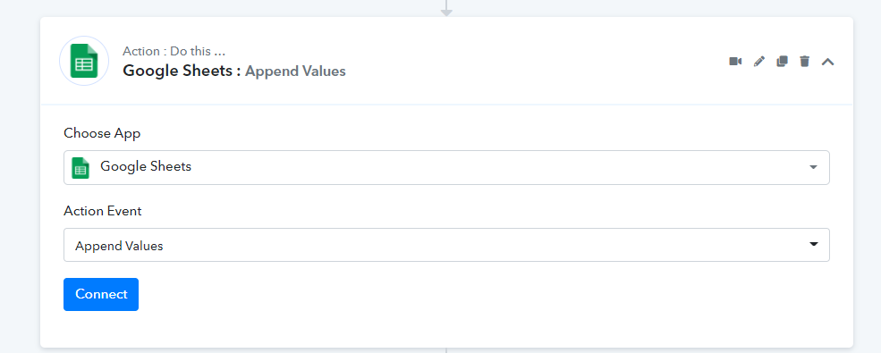Click the large Google Sheets logo
This screenshot has width=881, height=353.
[x=84, y=61]
